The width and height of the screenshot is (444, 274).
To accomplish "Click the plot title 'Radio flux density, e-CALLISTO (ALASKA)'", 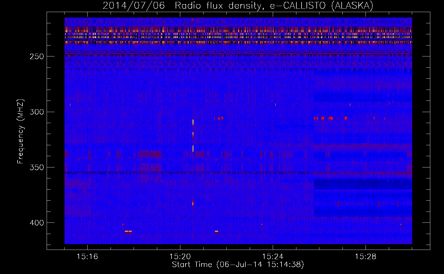I will pos(274,5).
